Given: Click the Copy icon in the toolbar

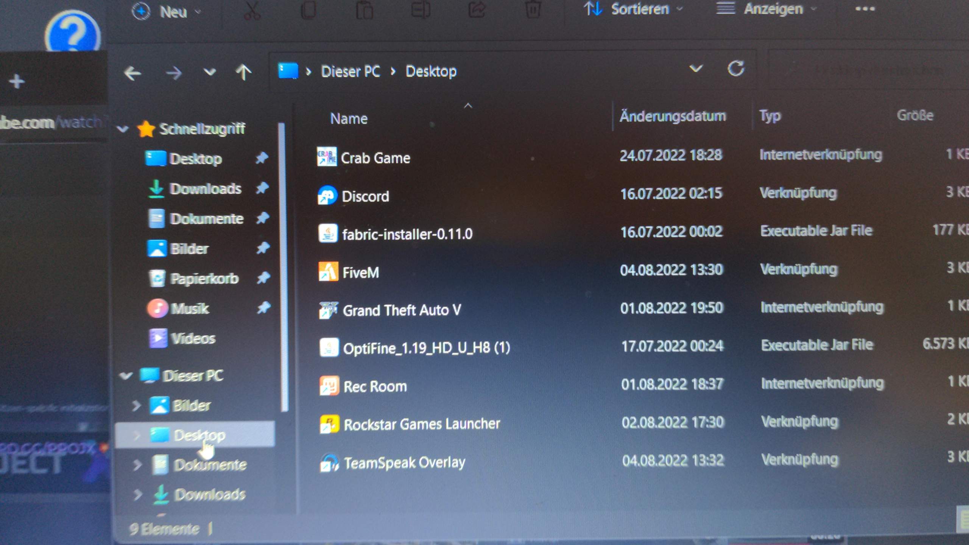Looking at the screenshot, I should [309, 10].
